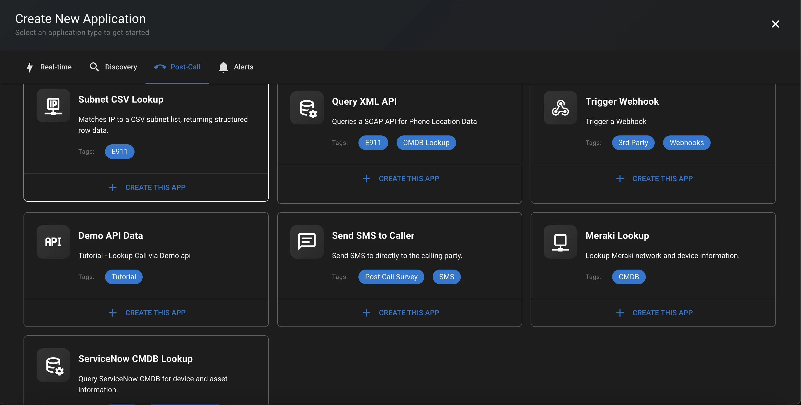
Task: Select the Trigger Webhook title
Action: coord(622,102)
